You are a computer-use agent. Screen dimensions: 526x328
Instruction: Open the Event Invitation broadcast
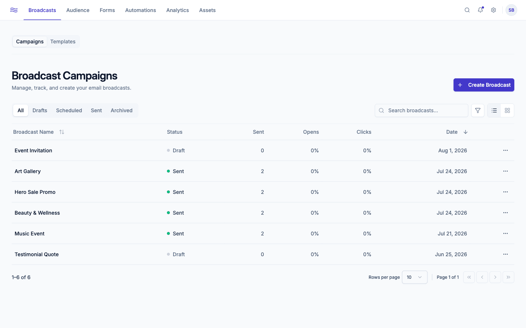pyautogui.click(x=33, y=151)
